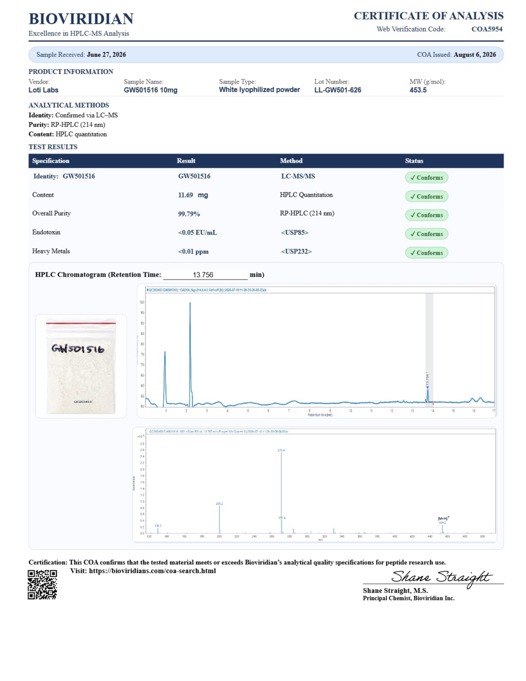Click the Conforms badge for Heavy Metals
526x681 pixels.
pos(427,253)
